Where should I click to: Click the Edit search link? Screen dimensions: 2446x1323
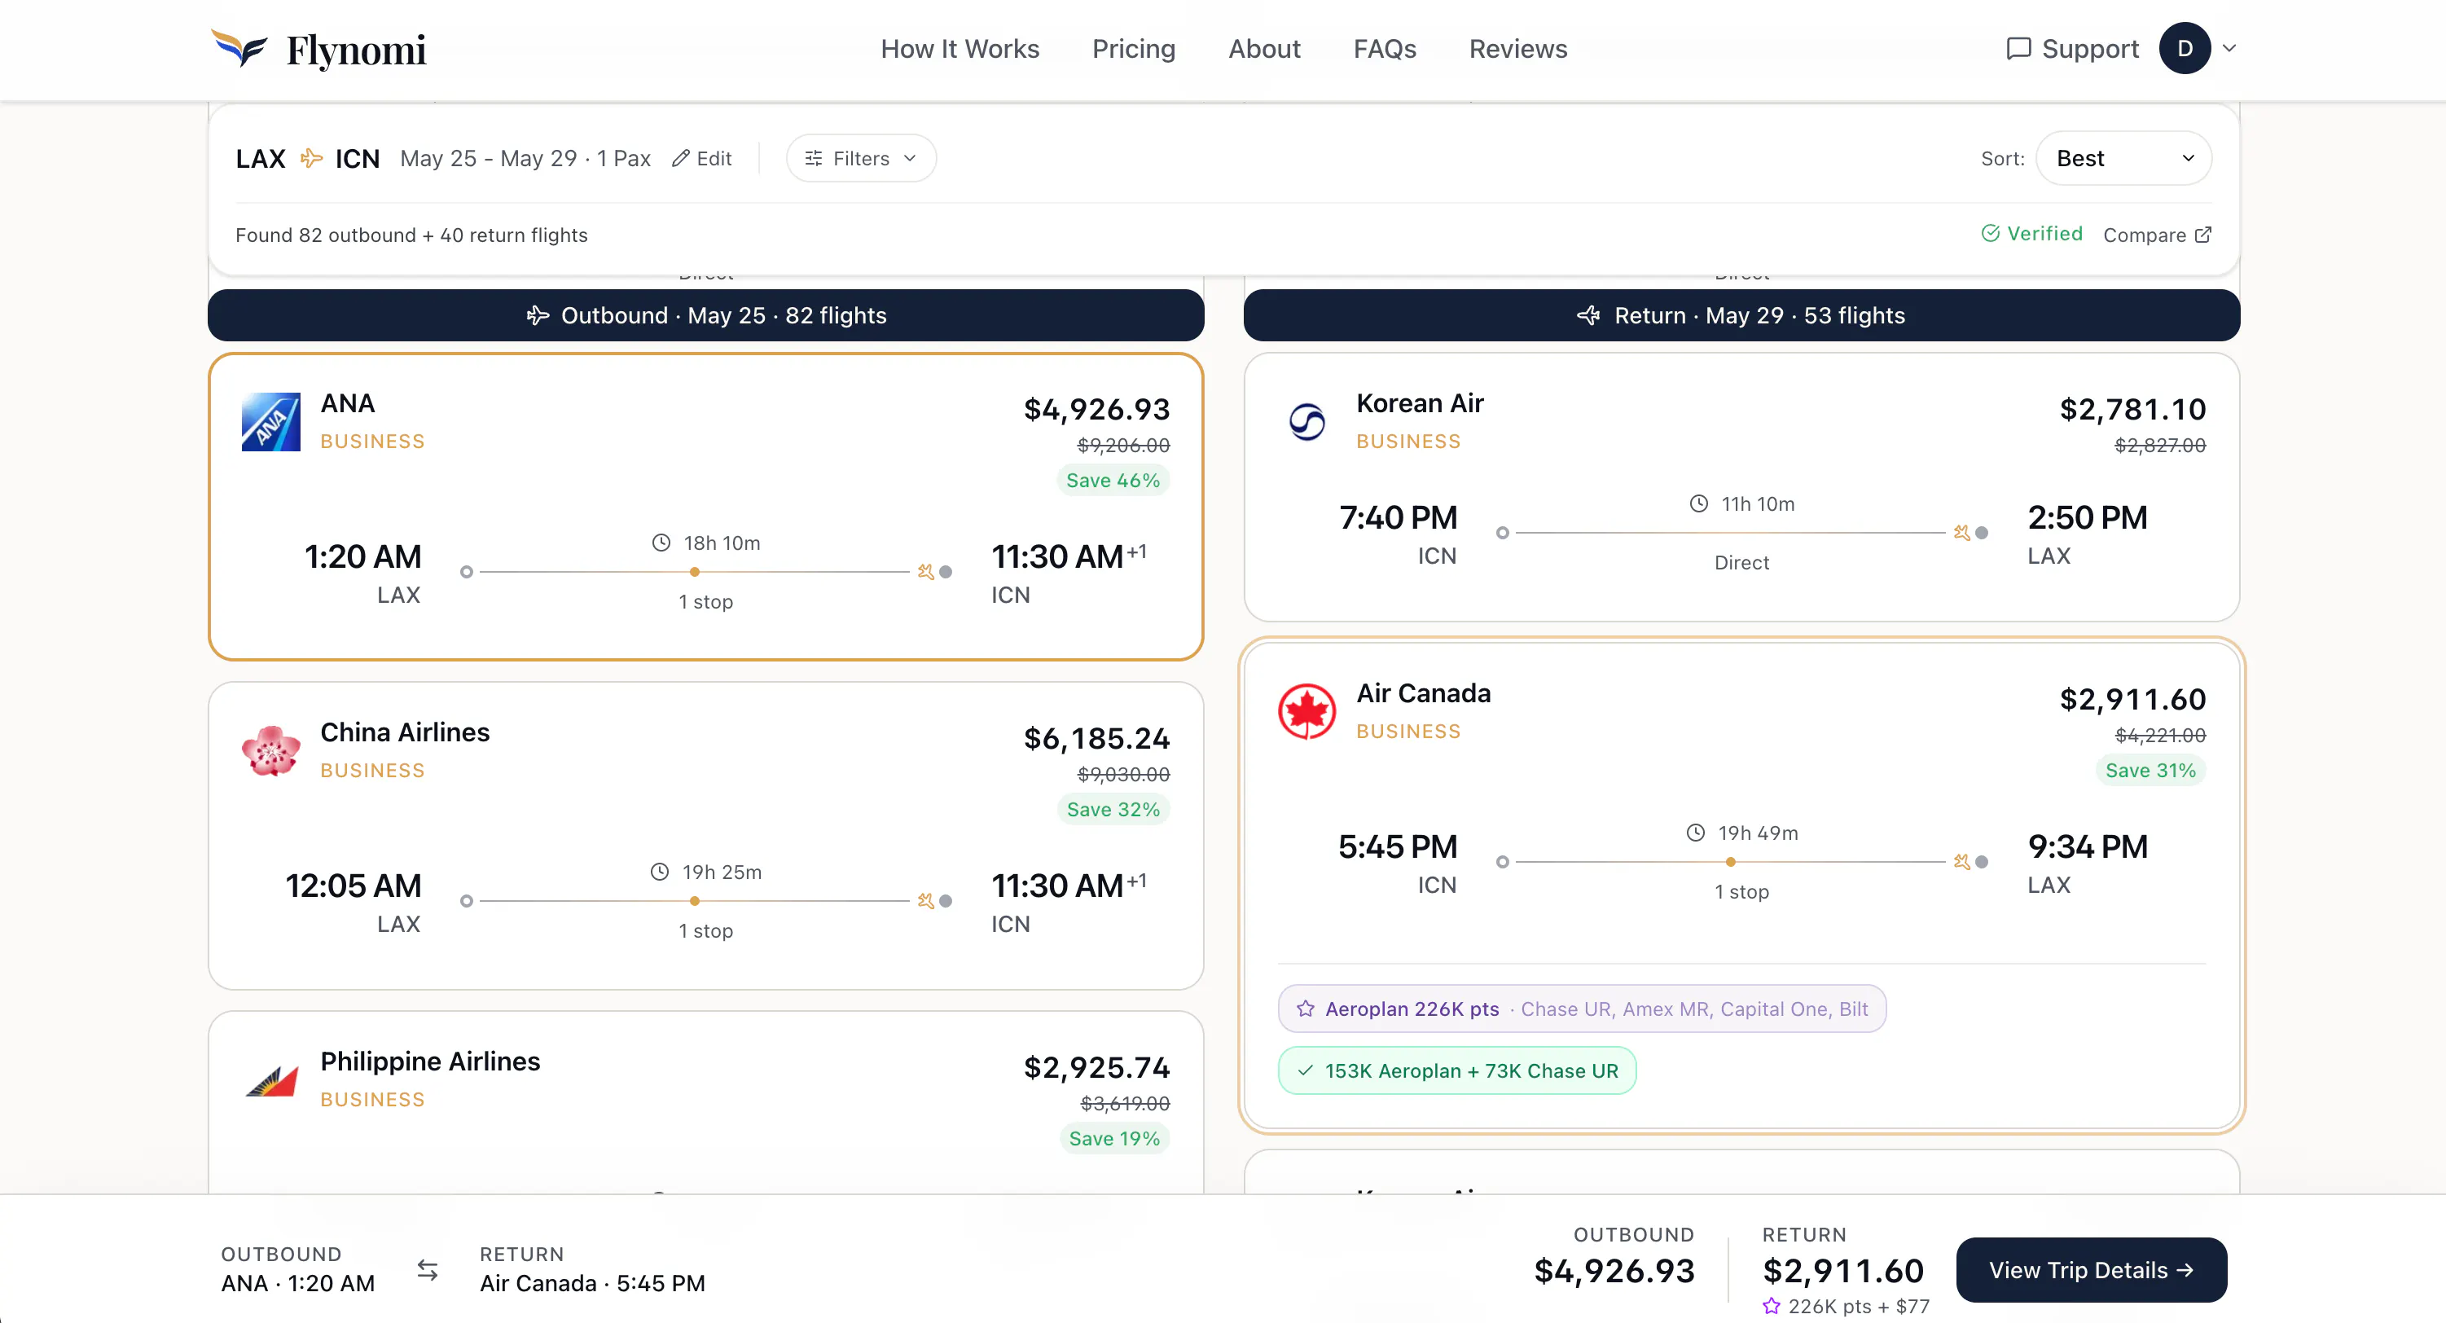tap(701, 159)
